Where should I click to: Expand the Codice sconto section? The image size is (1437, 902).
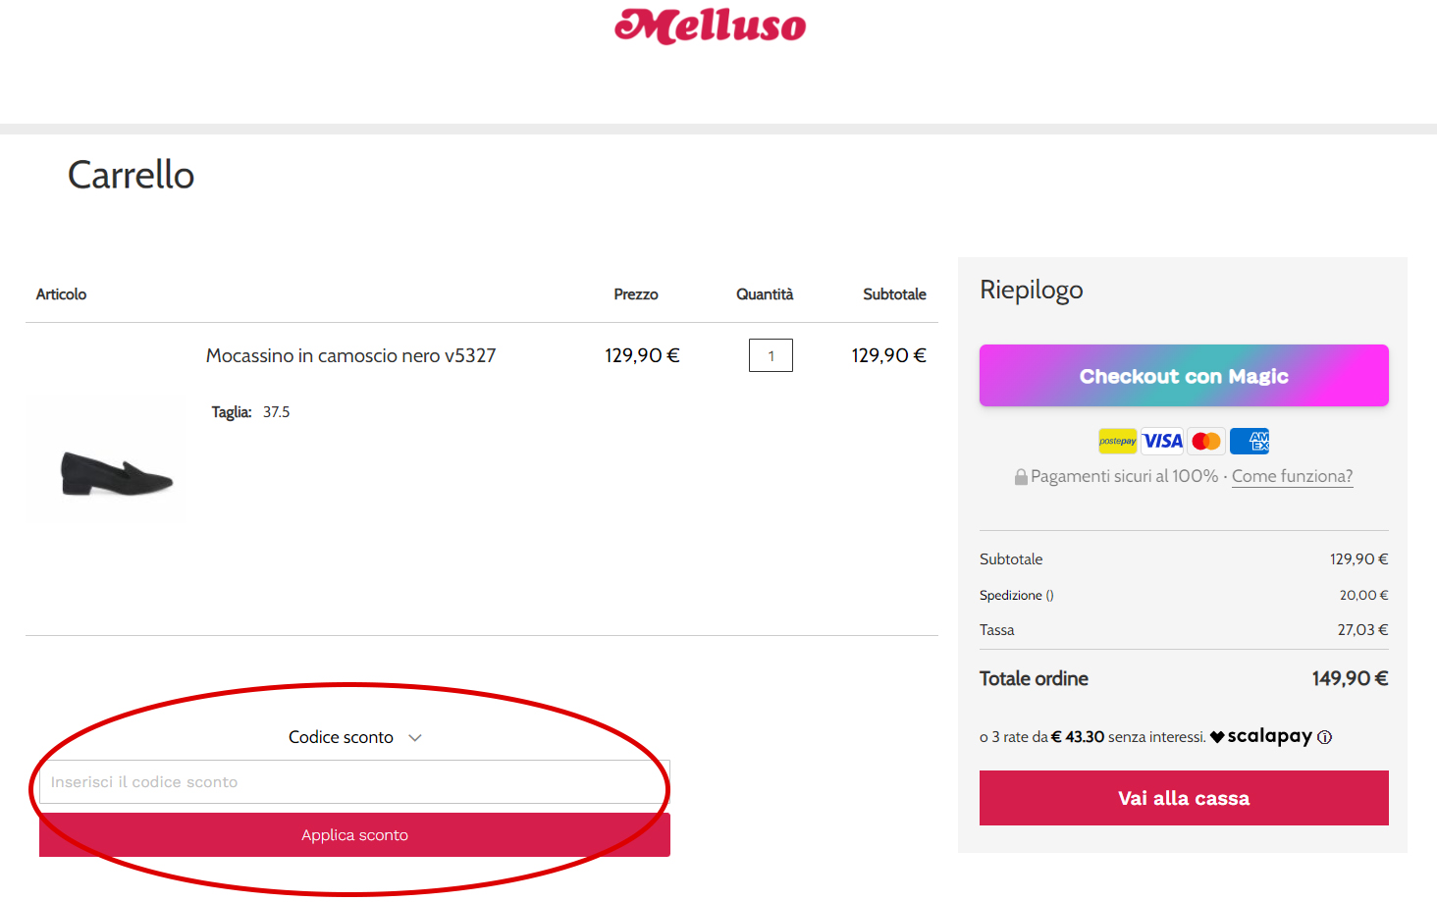point(341,736)
